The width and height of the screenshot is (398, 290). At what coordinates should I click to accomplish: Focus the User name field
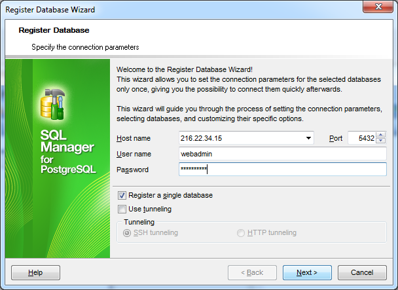coord(283,154)
